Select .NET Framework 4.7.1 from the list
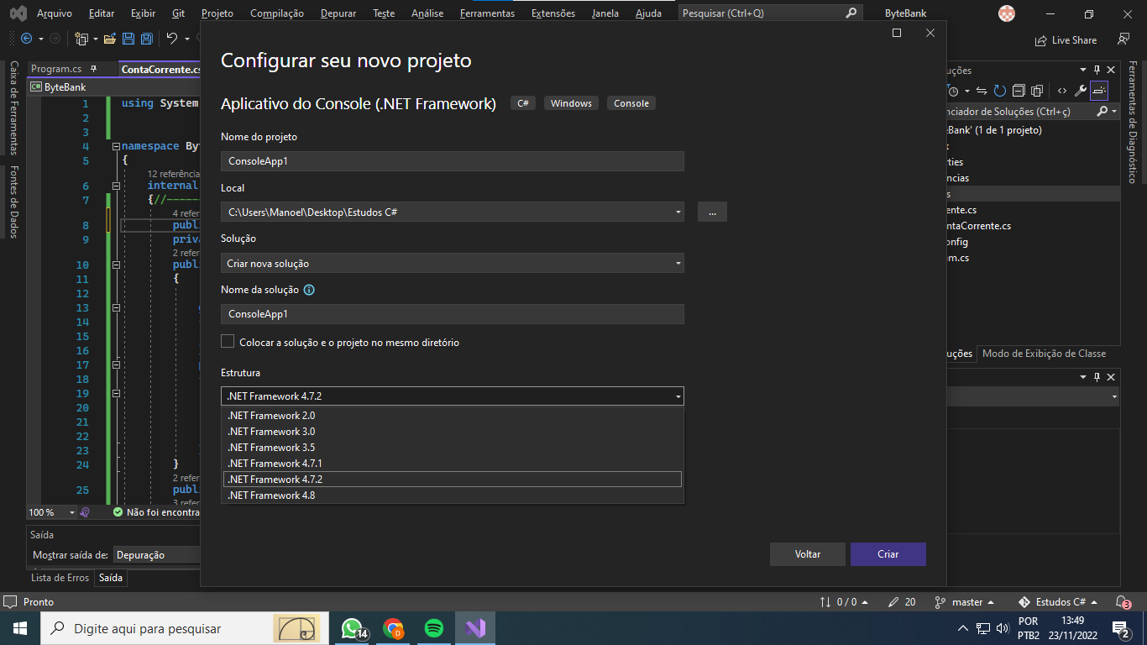This screenshot has width=1147, height=645. (453, 464)
